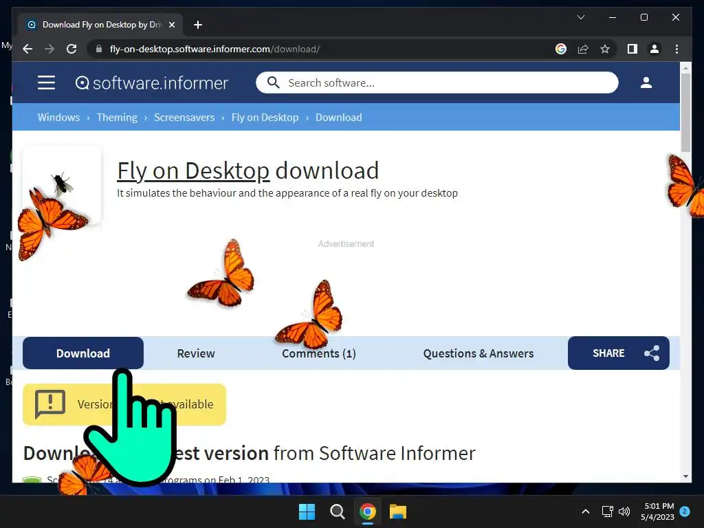Viewport: 704px width, 528px height.
Task: Open the Comments (1) tab
Action: [319, 353]
